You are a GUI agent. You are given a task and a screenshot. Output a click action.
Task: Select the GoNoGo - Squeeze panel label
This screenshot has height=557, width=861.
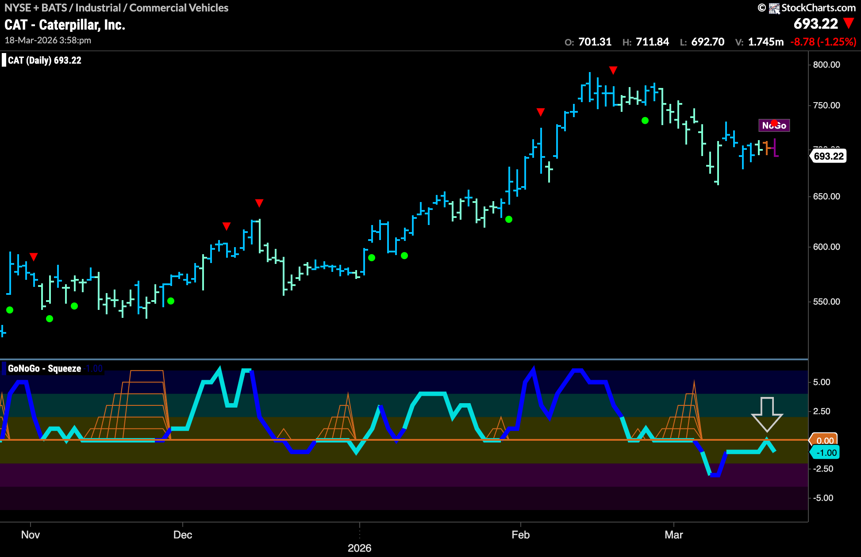pos(44,368)
